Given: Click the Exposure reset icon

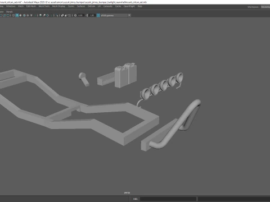Looking at the screenshot, I should point(75,15).
